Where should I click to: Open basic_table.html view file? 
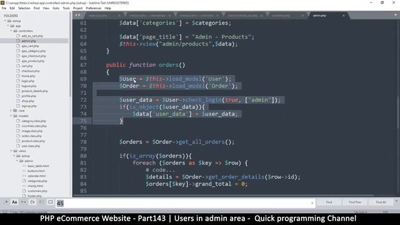[38, 166]
